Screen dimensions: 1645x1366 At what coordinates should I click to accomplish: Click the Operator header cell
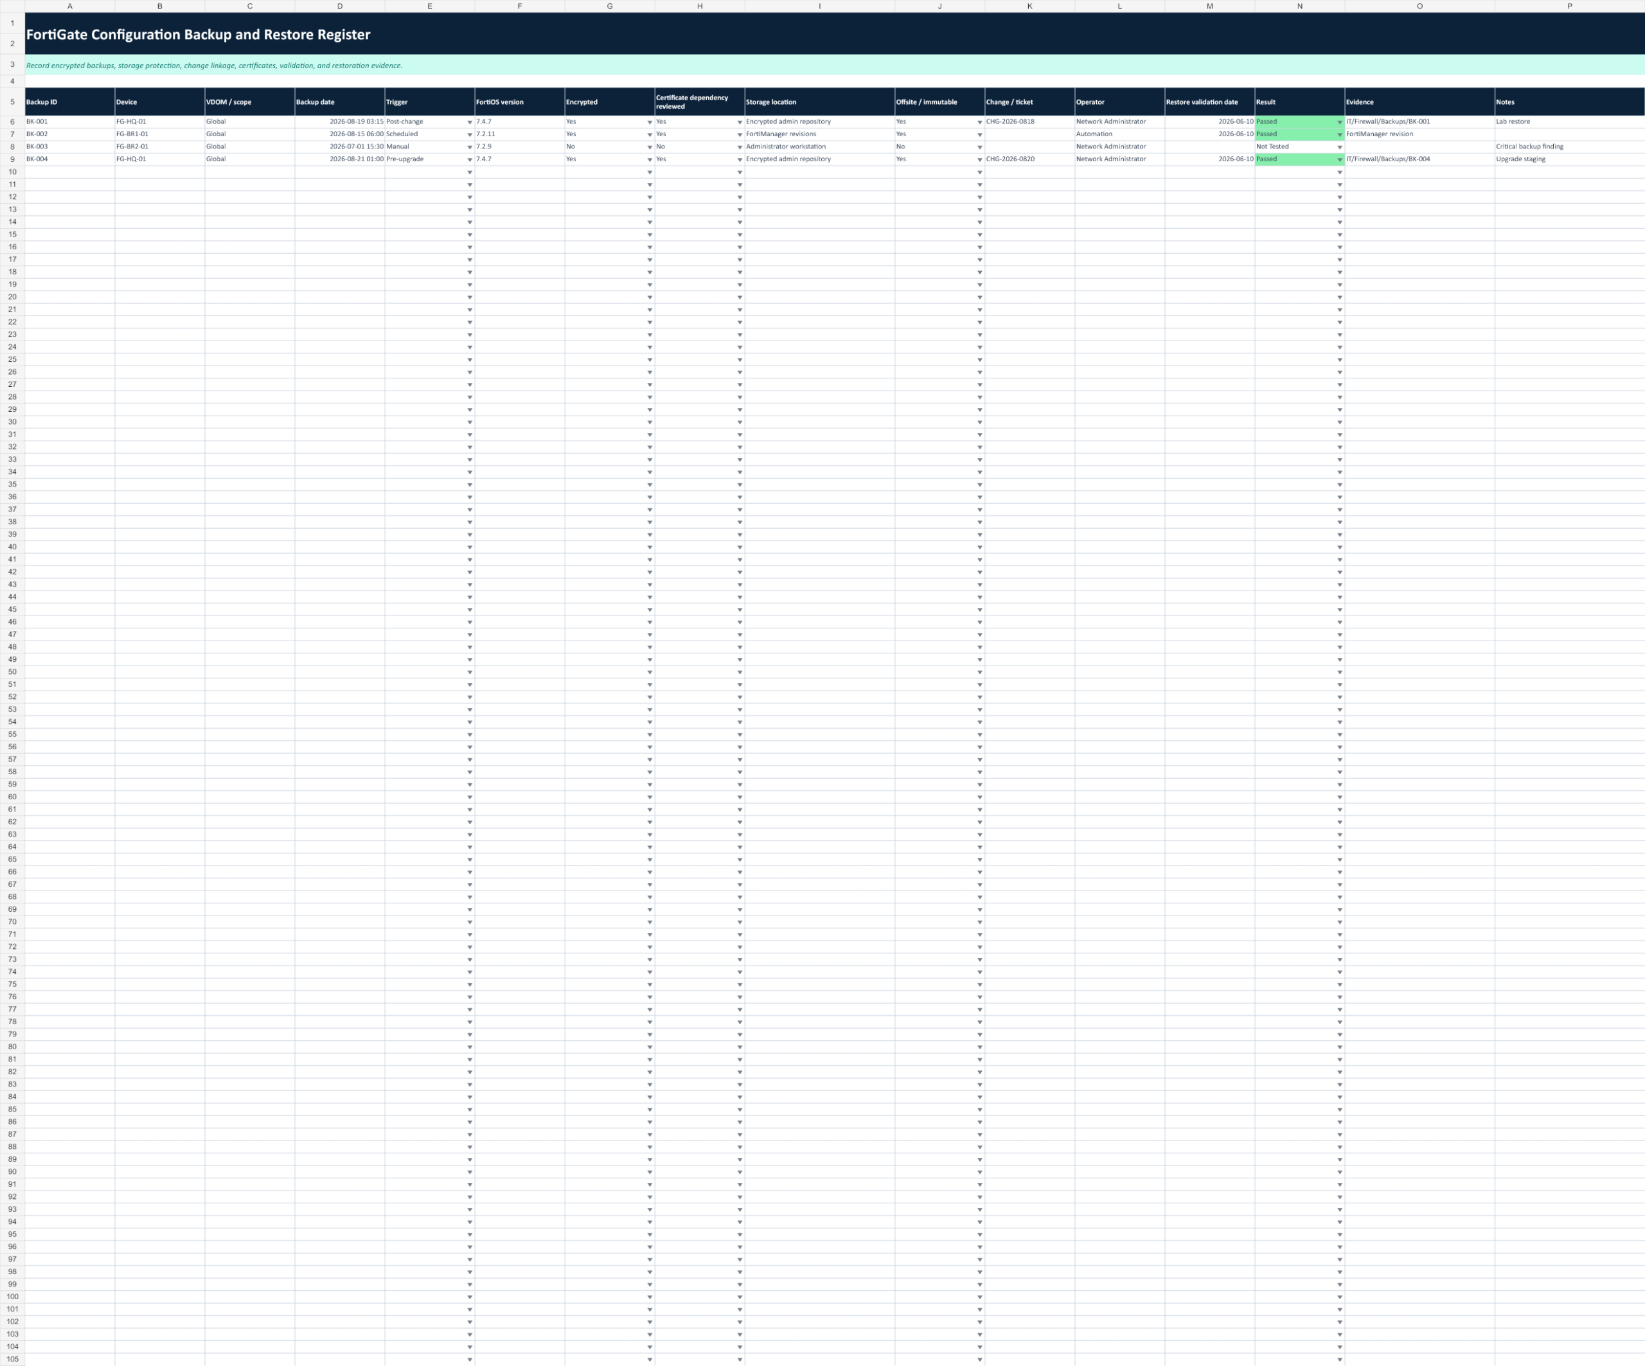(x=1119, y=102)
